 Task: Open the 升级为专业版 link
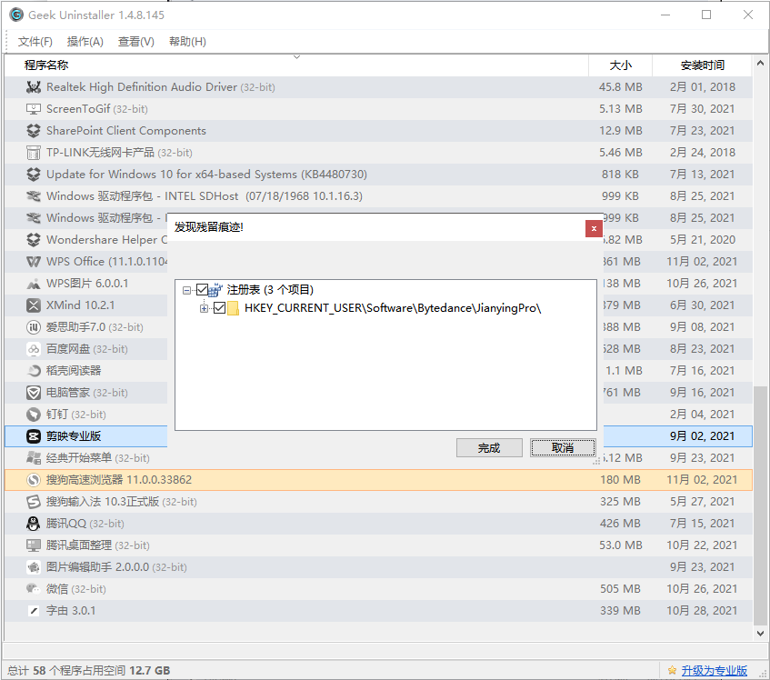[714, 671]
